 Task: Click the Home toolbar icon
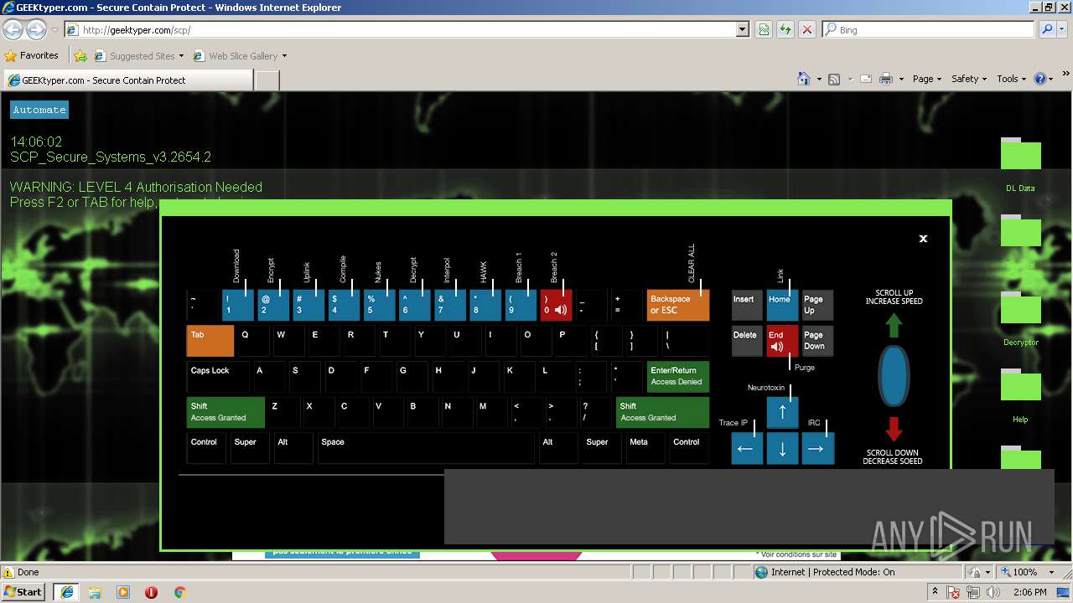803,79
